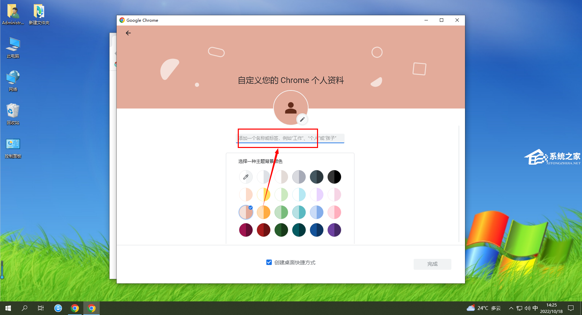Launch Internet Explorer from the taskbar
582x315 pixels.
click(58, 308)
